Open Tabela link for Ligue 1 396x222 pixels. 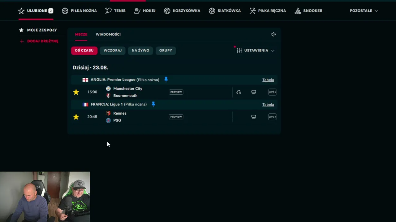point(268,105)
